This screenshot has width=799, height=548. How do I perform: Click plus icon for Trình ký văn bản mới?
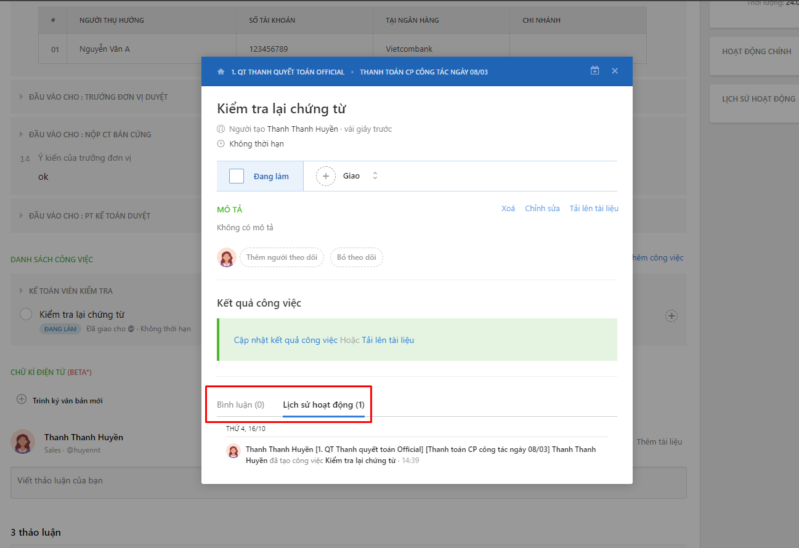tap(22, 400)
